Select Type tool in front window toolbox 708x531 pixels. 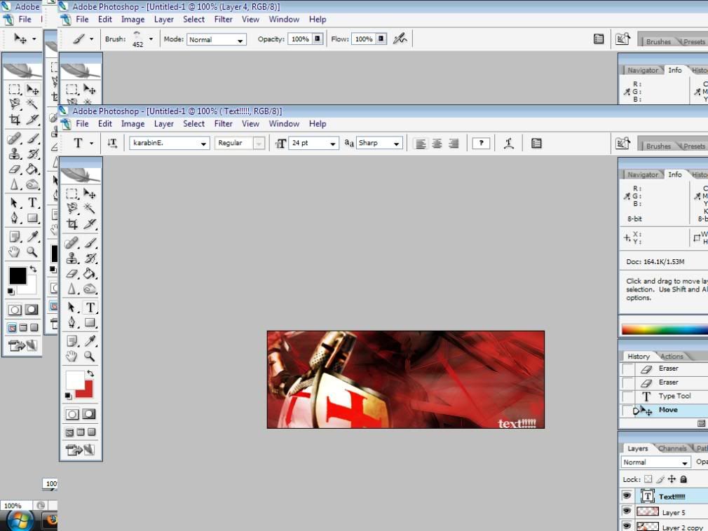90,308
